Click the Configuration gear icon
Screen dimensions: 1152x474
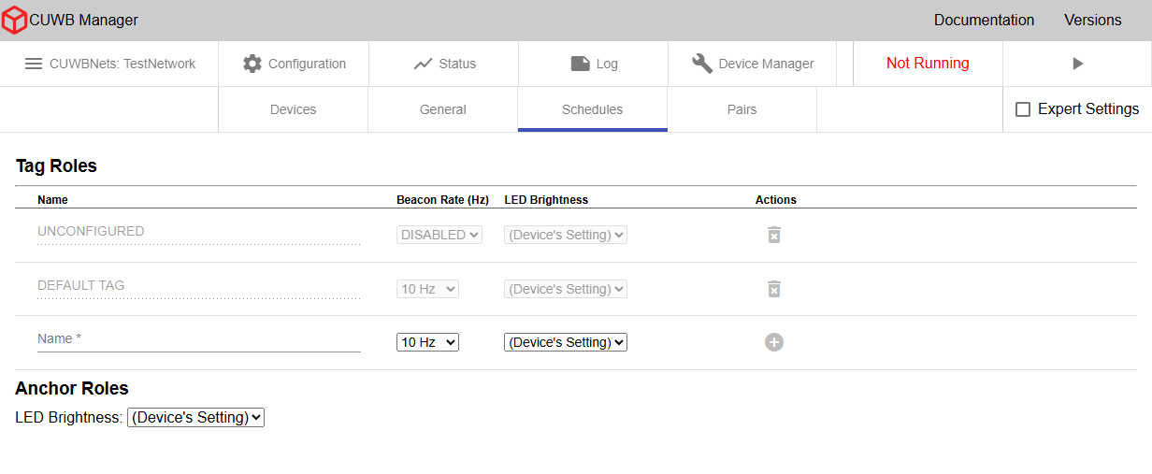(252, 64)
